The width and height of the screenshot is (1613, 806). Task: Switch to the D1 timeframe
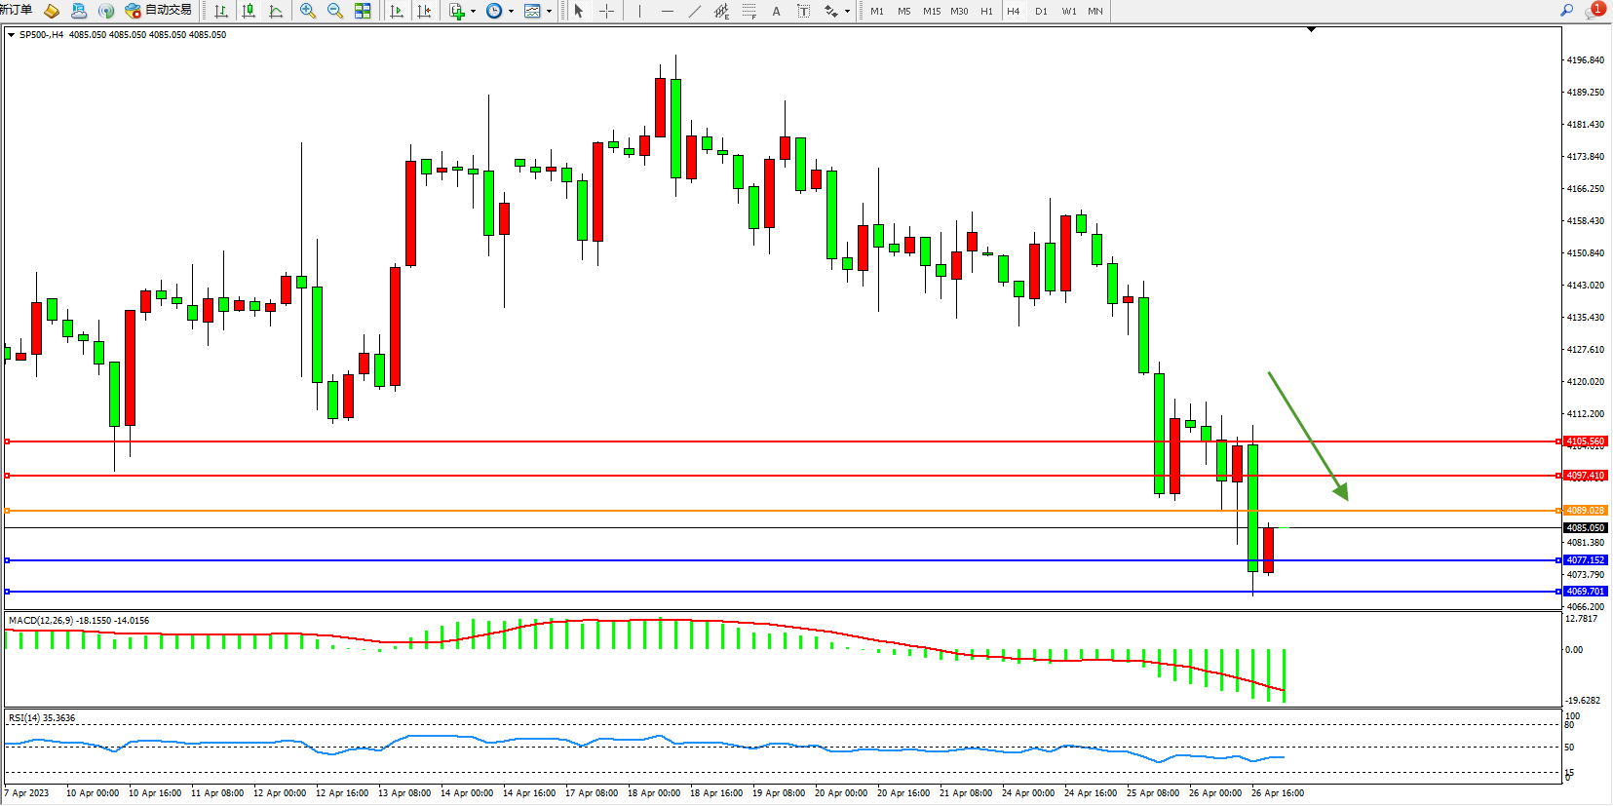[1041, 11]
